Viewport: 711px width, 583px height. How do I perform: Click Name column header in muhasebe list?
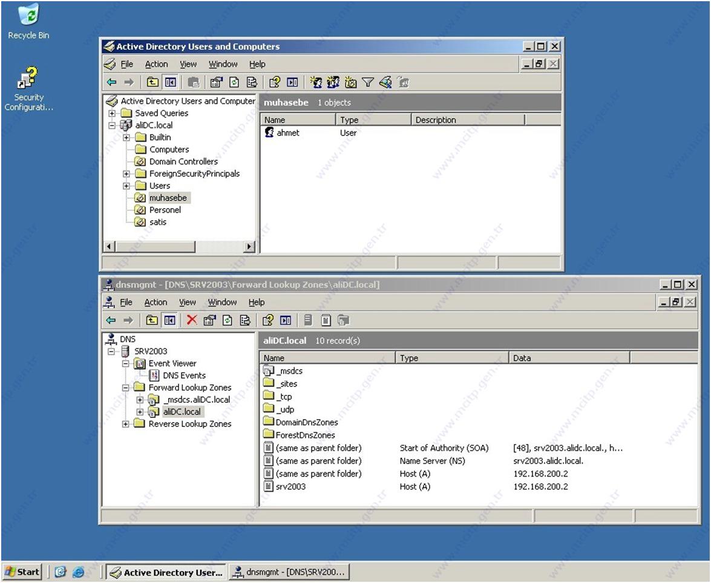tap(298, 120)
